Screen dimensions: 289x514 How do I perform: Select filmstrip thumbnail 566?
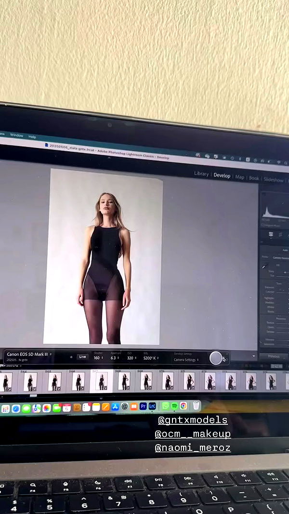click(78, 381)
